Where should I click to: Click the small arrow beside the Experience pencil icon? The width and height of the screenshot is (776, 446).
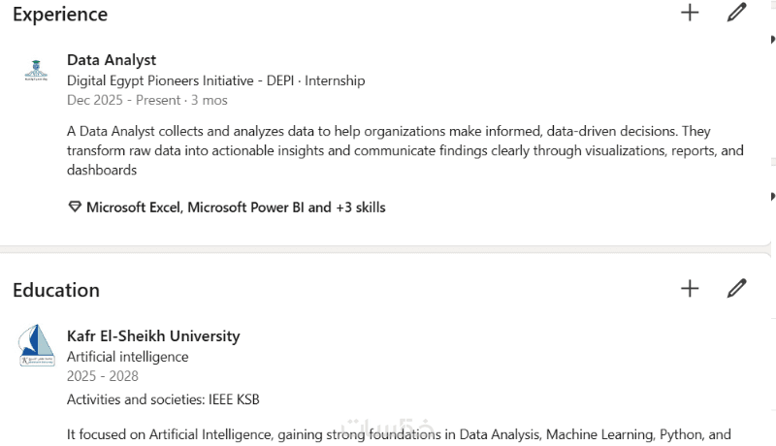(772, 39)
